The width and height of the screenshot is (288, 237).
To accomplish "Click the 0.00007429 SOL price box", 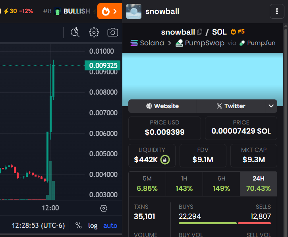I will (241, 128).
